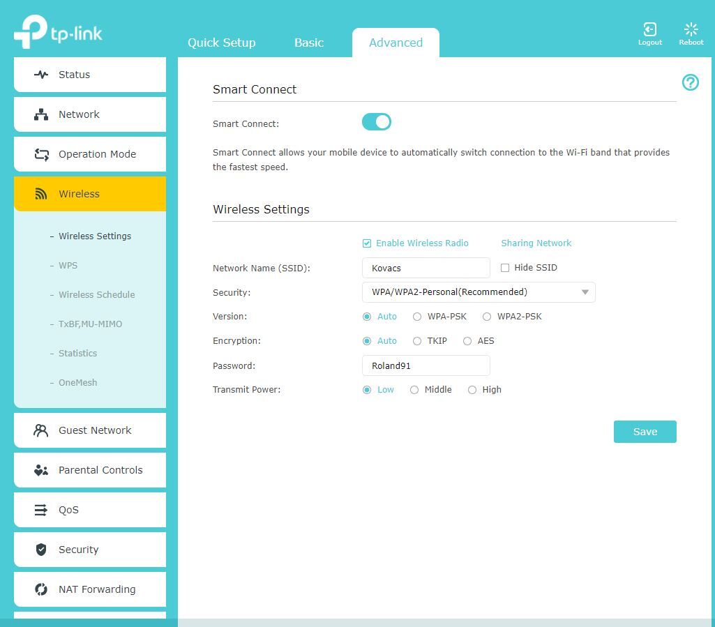Image resolution: width=715 pixels, height=627 pixels.
Task: Select the Advanced tab
Action: click(396, 43)
